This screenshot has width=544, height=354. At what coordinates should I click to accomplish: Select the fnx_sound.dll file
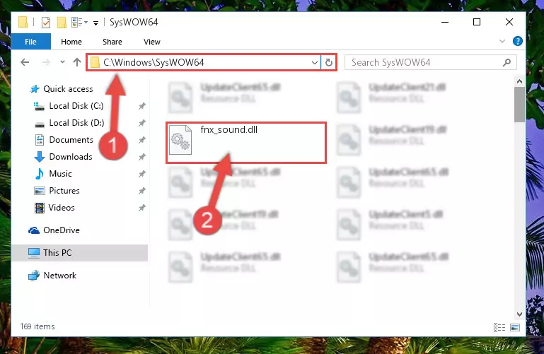(246, 142)
